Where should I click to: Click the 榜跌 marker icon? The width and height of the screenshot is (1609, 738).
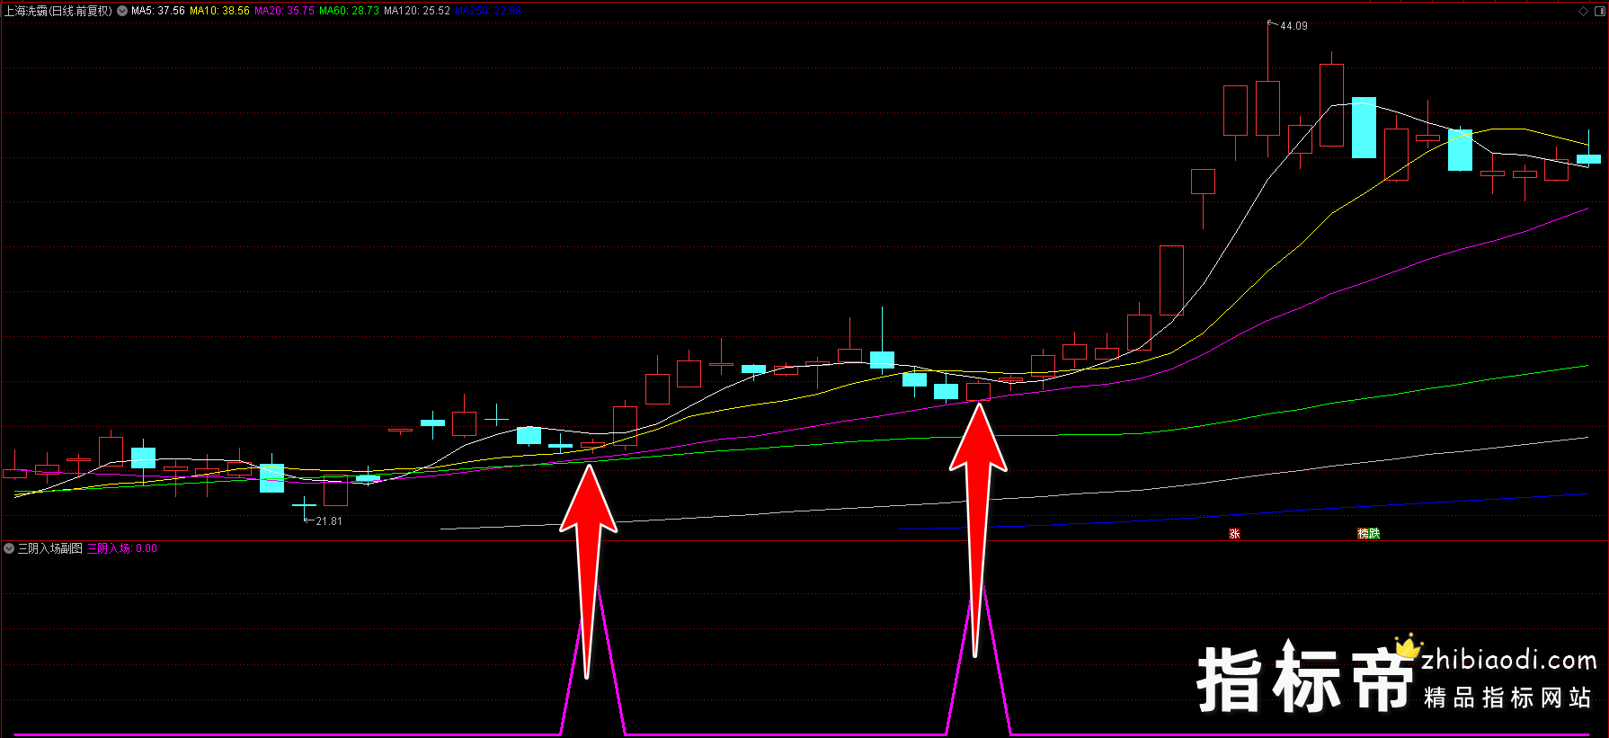[x=1368, y=533]
